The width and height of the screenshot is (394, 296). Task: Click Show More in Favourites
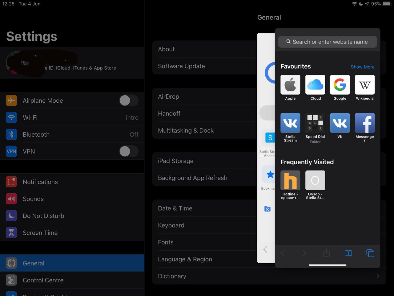tap(363, 67)
